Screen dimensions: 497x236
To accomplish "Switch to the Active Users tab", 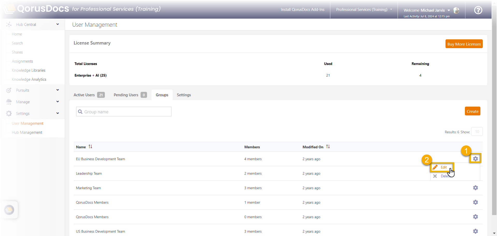I will coord(89,95).
